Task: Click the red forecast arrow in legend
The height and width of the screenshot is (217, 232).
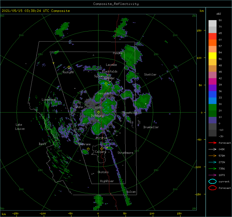Action: (212, 143)
